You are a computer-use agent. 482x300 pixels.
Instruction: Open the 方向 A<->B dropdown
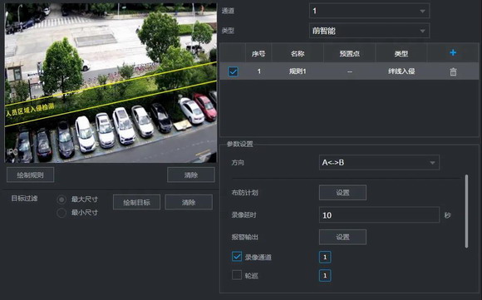click(x=379, y=163)
